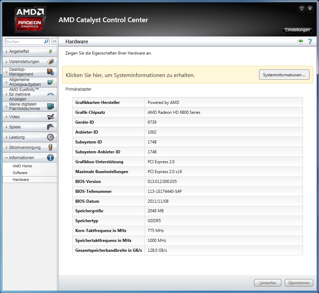The height and width of the screenshot is (293, 319).
Task: Click the flat panel monitor icon
Action: point(50,106)
